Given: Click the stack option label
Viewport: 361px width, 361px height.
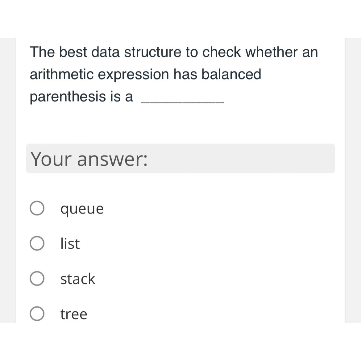Looking at the screenshot, I should click(77, 279).
